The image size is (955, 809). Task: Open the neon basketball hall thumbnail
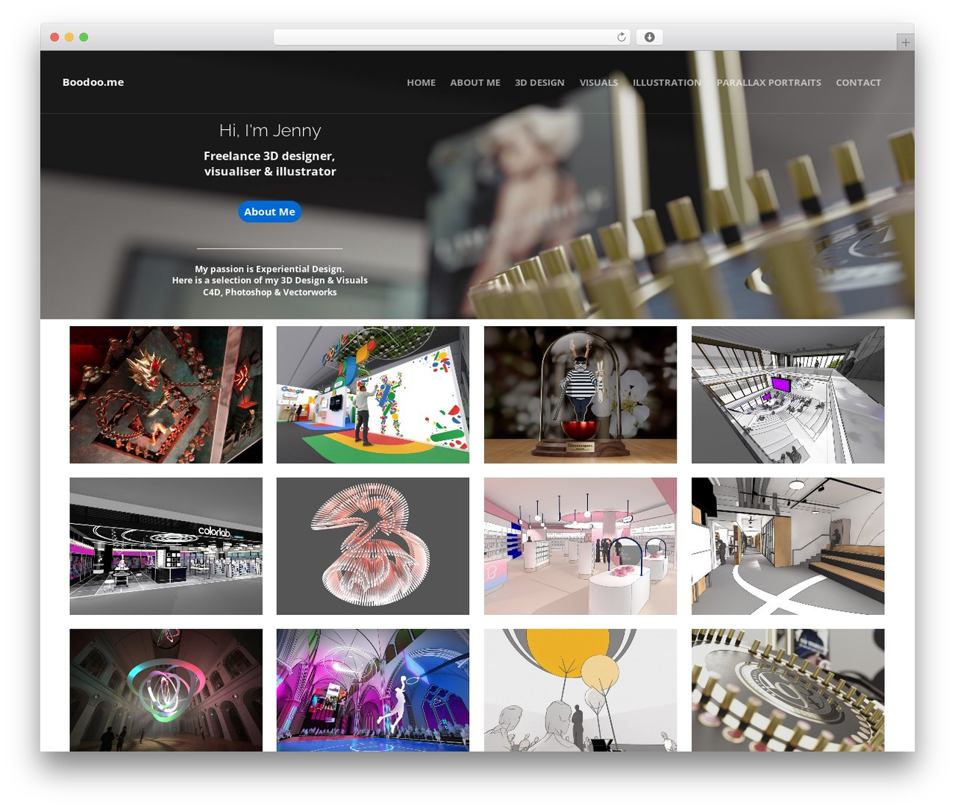[373, 690]
